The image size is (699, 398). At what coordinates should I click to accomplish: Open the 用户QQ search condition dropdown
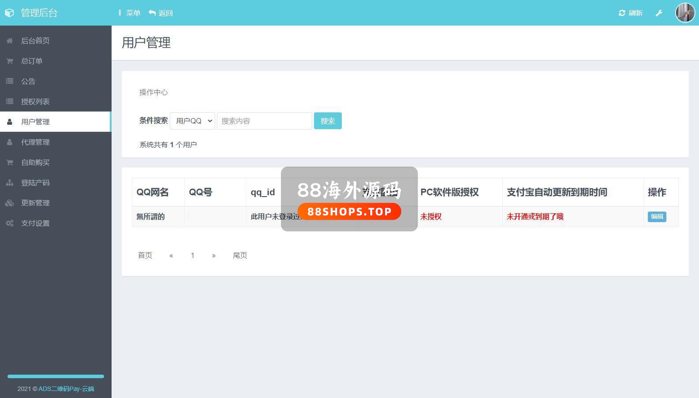coord(192,121)
